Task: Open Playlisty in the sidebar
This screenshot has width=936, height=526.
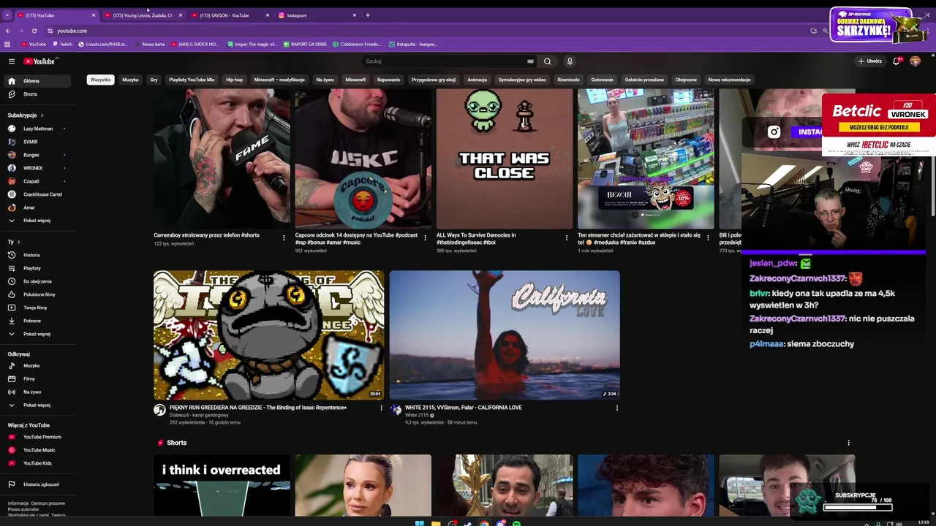Action: (38, 268)
